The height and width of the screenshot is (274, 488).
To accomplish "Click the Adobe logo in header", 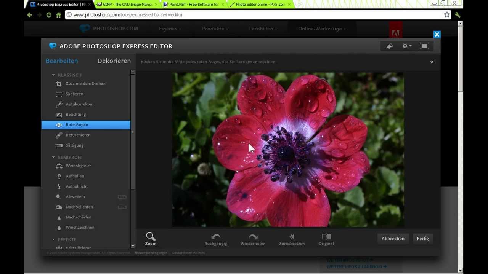I will 395,30.
